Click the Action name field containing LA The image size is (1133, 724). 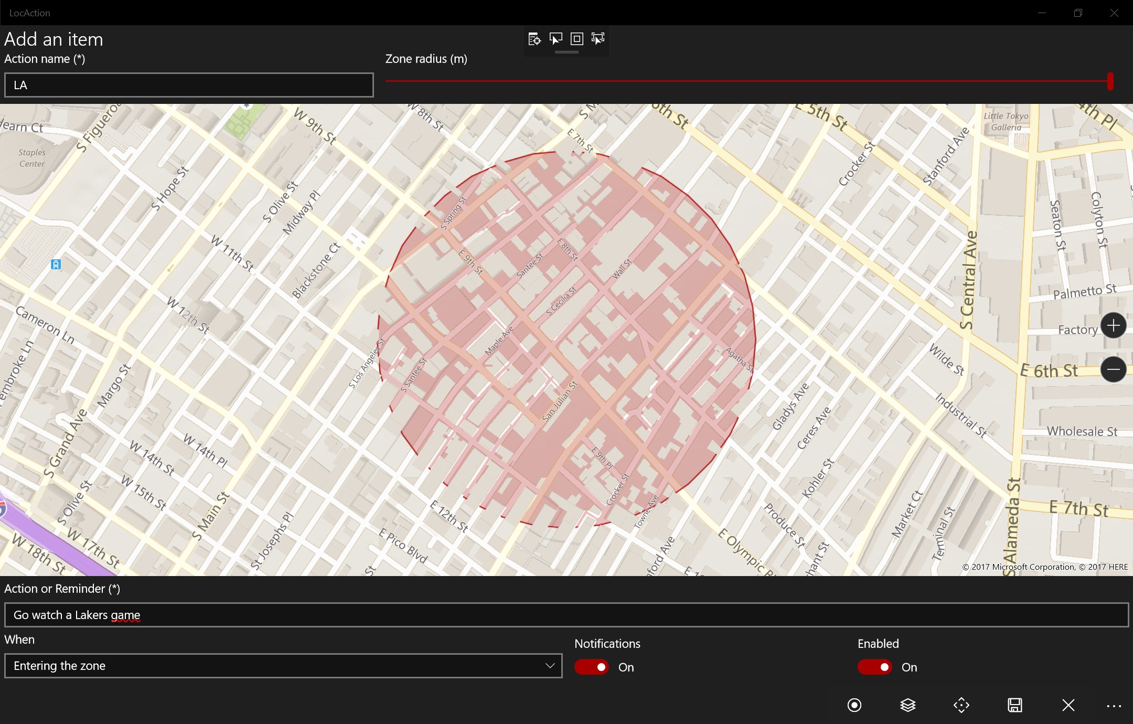click(189, 85)
